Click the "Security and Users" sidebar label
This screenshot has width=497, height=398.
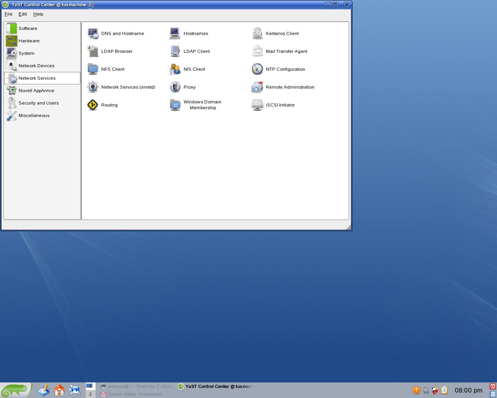click(38, 103)
